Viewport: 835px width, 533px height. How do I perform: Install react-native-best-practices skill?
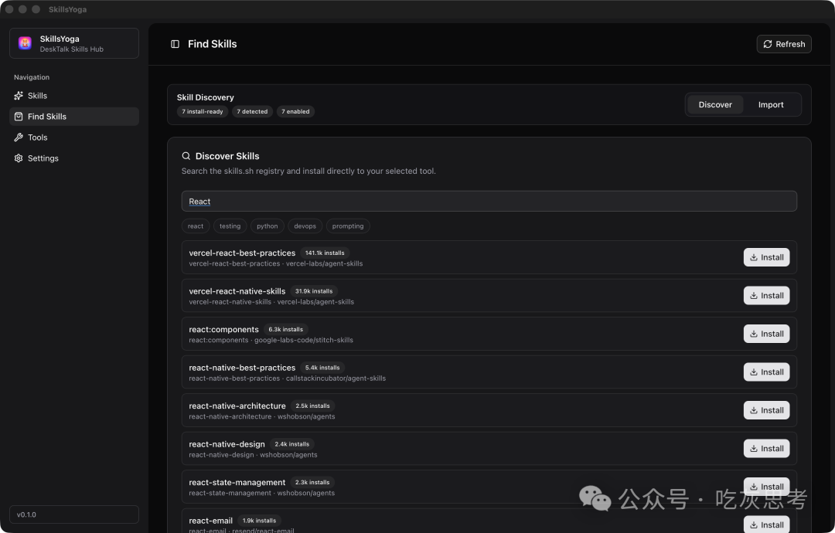pos(766,372)
